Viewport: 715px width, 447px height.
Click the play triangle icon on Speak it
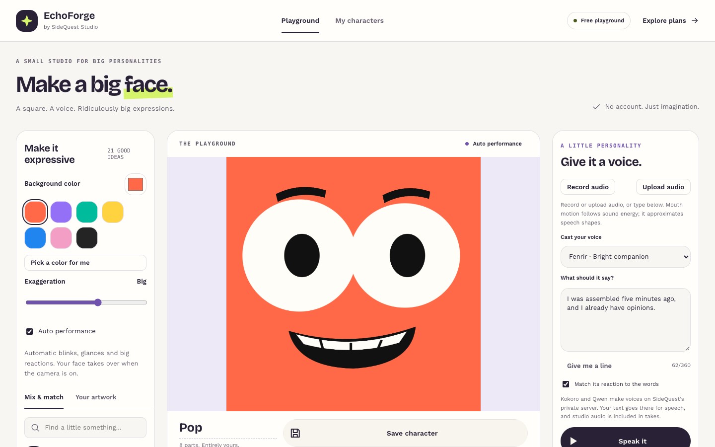tap(573, 441)
